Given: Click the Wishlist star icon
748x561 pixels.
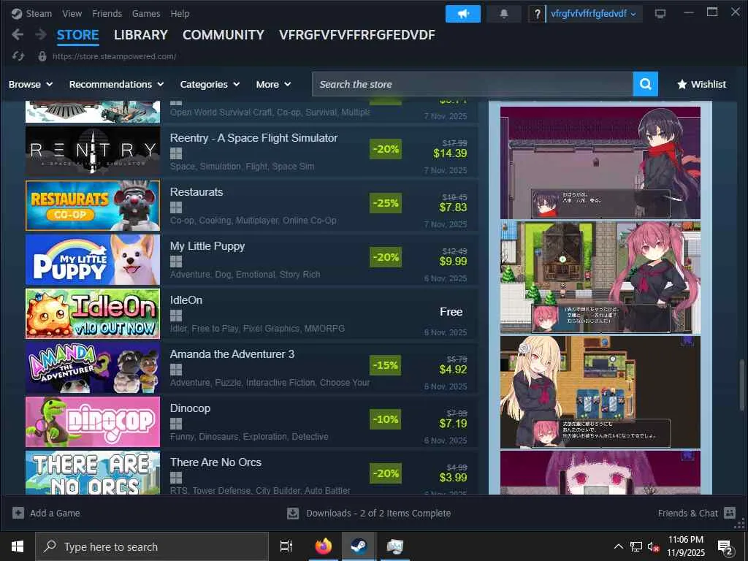Looking at the screenshot, I should (682, 84).
